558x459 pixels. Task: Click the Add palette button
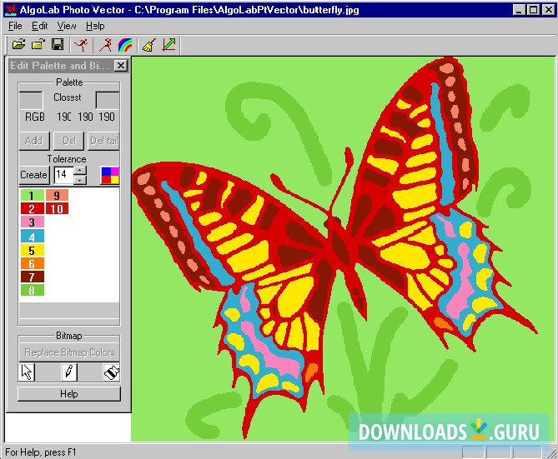(34, 141)
